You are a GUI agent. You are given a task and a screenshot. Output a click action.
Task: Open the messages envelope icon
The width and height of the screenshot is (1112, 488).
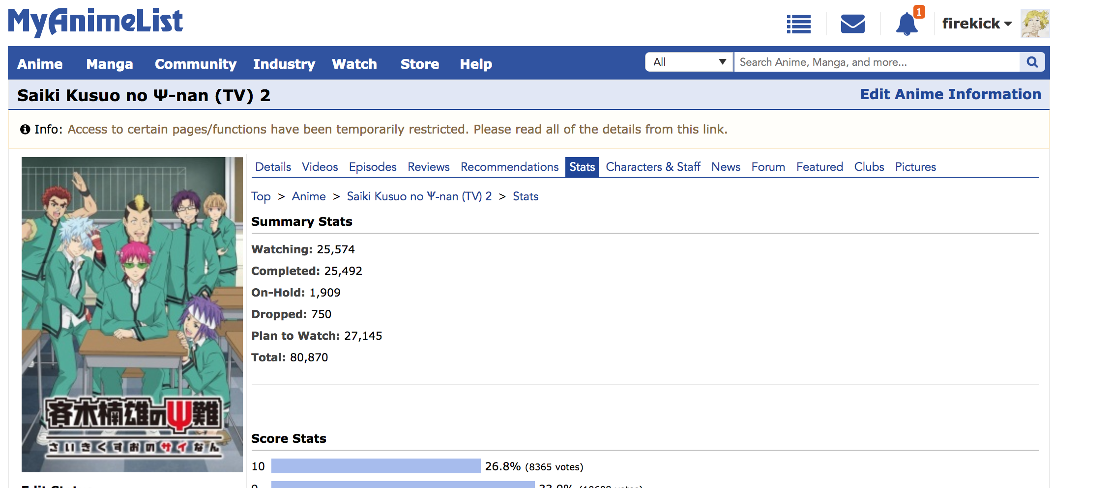point(852,24)
